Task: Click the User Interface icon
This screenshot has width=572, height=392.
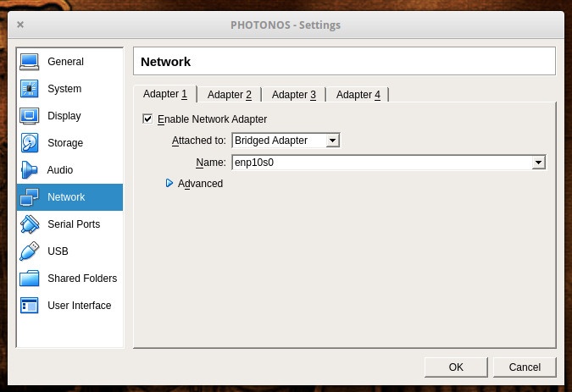Action: (30, 306)
